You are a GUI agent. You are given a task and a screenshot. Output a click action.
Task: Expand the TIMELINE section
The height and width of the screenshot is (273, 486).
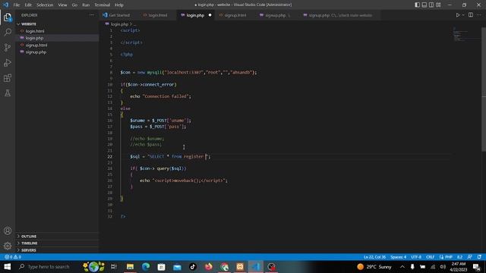pos(58,243)
